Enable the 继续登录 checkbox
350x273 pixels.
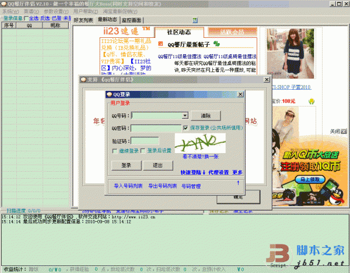click(x=115, y=151)
